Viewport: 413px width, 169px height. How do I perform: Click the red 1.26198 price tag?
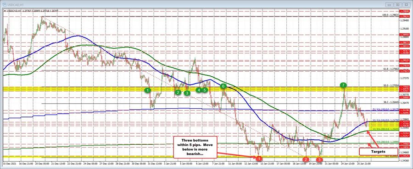404,111
